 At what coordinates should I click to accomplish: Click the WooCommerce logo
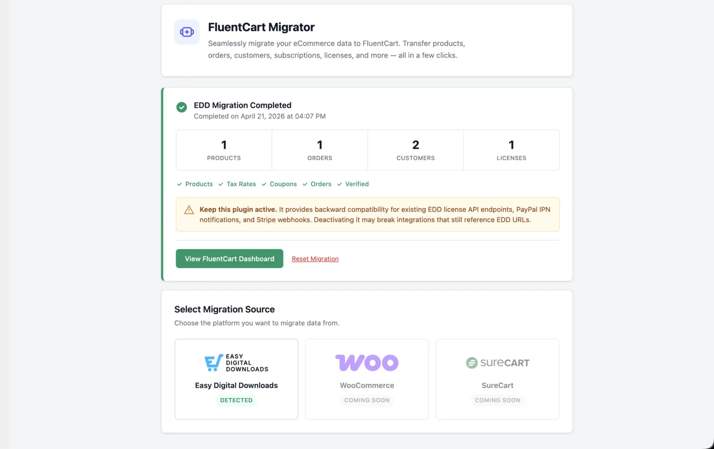click(x=367, y=363)
